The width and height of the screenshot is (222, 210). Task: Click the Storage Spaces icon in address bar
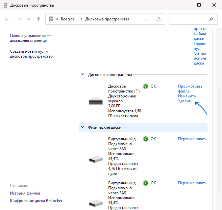pos(51,19)
